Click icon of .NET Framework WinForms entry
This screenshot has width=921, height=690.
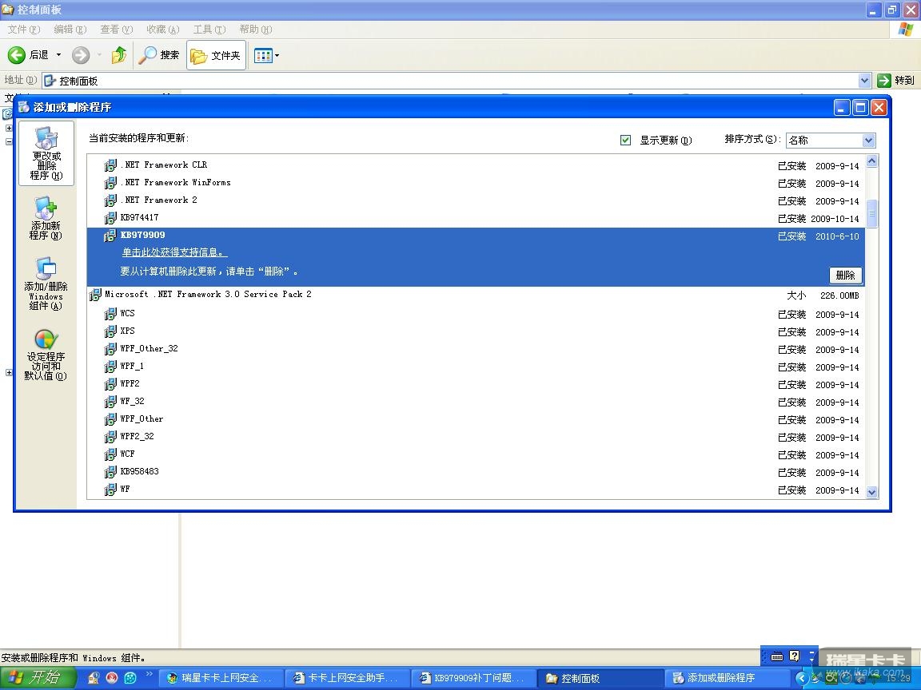[x=110, y=183]
